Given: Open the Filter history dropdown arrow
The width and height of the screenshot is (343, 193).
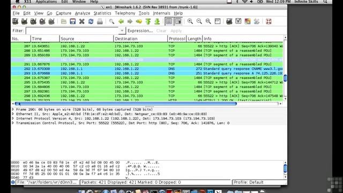Looking at the screenshot, I should 122,31.
